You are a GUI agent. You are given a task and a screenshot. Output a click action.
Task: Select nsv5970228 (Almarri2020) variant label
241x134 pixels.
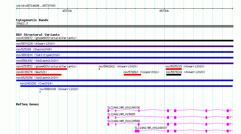click(36, 44)
